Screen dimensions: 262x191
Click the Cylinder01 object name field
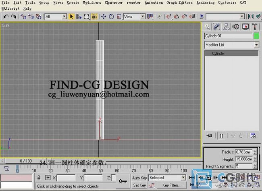[x=228, y=36]
